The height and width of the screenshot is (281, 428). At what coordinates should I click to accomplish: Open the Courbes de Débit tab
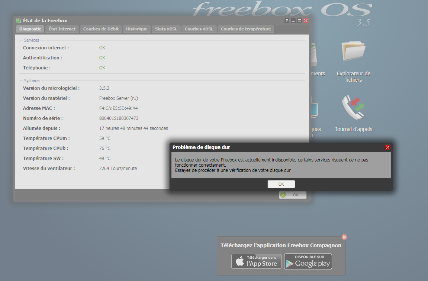pos(101,29)
